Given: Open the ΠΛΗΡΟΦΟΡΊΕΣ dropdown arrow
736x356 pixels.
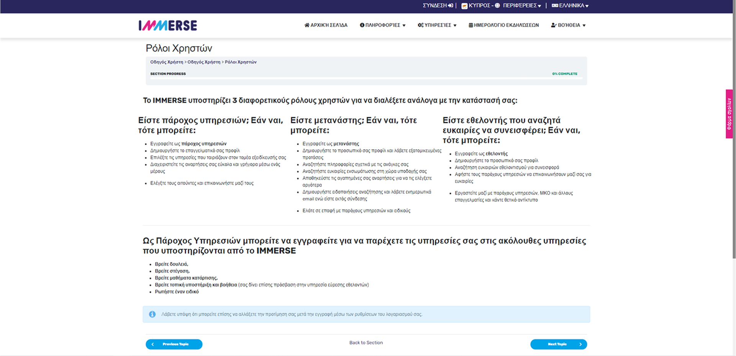Looking at the screenshot, I should click(x=404, y=26).
